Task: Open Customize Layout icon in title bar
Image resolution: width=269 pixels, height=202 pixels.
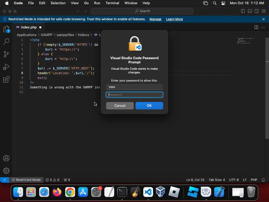Action: point(264,11)
